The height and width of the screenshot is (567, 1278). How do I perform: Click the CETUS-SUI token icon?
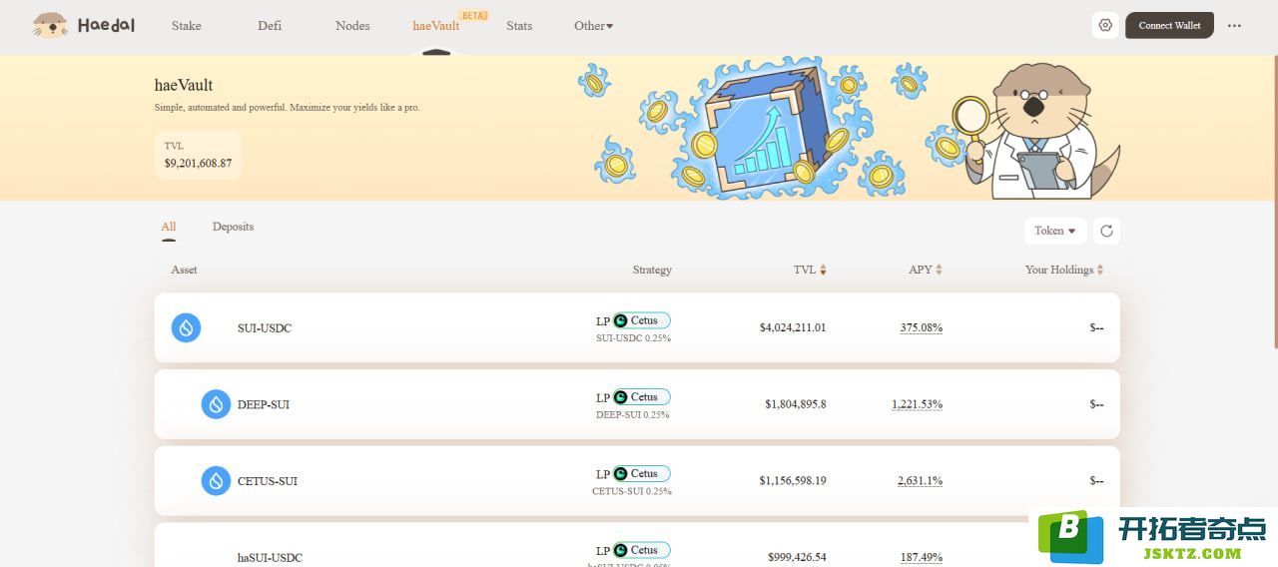pyautogui.click(x=216, y=481)
